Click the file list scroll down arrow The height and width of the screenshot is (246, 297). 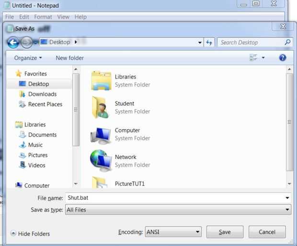(289, 184)
